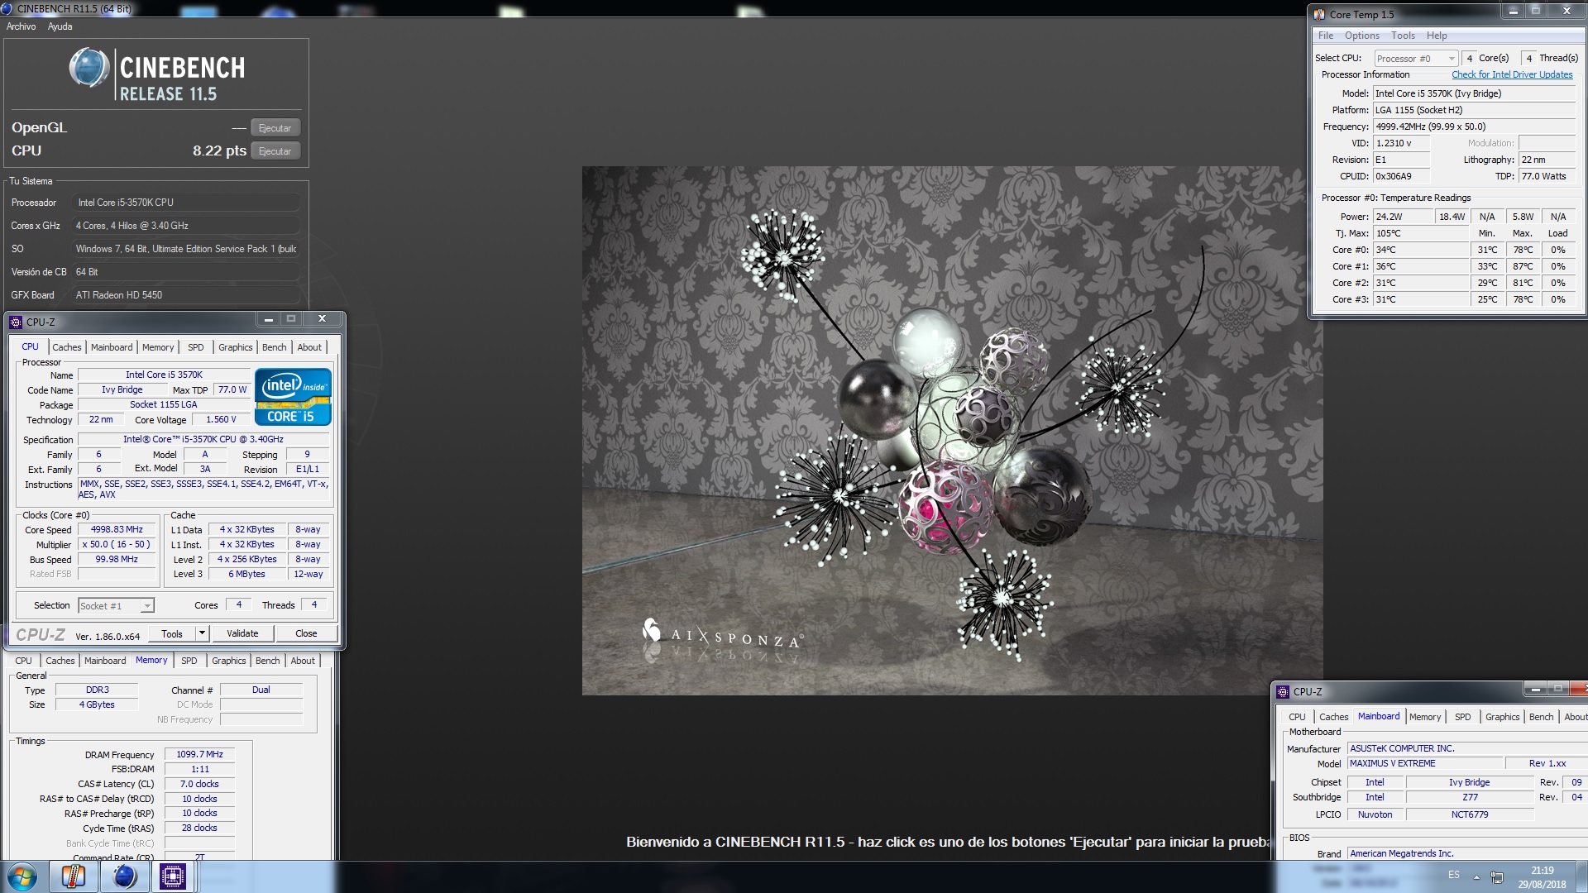Image resolution: width=1588 pixels, height=893 pixels.
Task: Switch to Mainboard tab in front CPU-Z
Action: [112, 347]
